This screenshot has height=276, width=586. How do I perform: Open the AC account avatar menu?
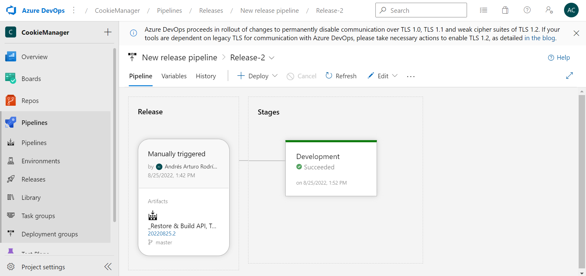pos(571,10)
